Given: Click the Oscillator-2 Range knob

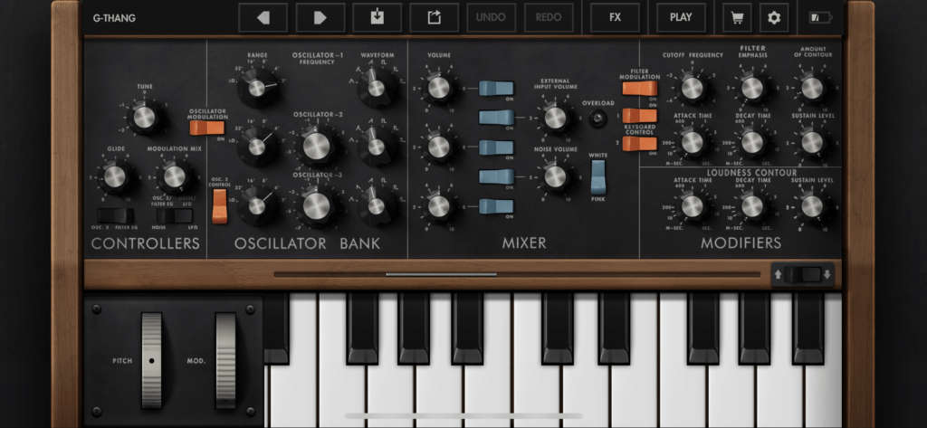Looking at the screenshot, I should [258, 147].
